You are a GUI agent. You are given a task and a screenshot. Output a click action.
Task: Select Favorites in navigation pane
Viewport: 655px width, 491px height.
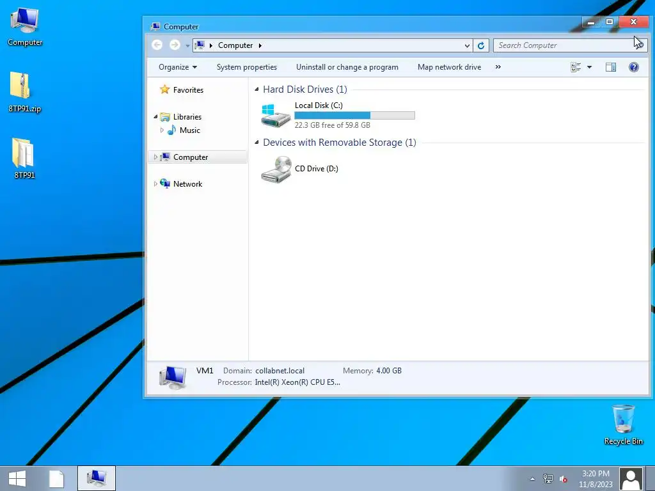click(188, 90)
